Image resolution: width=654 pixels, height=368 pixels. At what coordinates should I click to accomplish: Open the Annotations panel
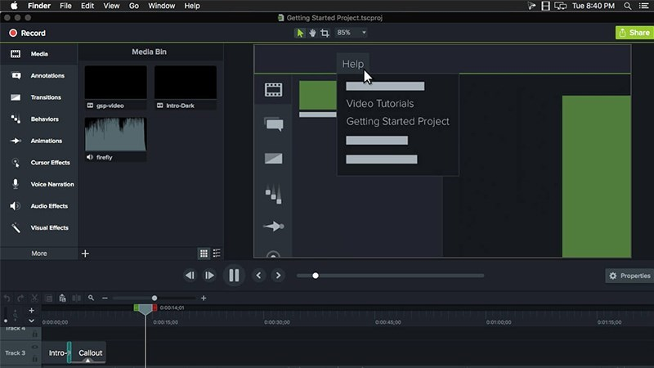(x=38, y=75)
